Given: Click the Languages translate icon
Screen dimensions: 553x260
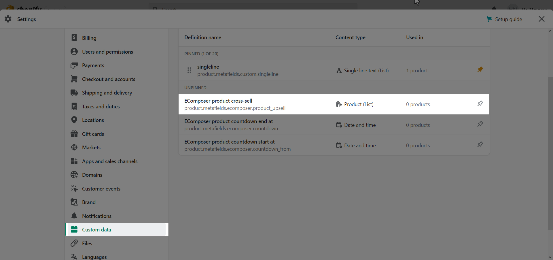Looking at the screenshot, I should point(74,257).
